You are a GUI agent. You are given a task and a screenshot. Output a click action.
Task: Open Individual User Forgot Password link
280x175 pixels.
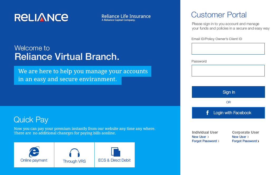click(x=204, y=141)
